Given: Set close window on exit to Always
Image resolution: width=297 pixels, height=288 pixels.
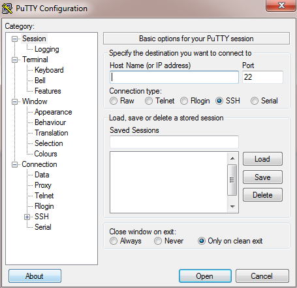Looking at the screenshot, I should (114, 241).
